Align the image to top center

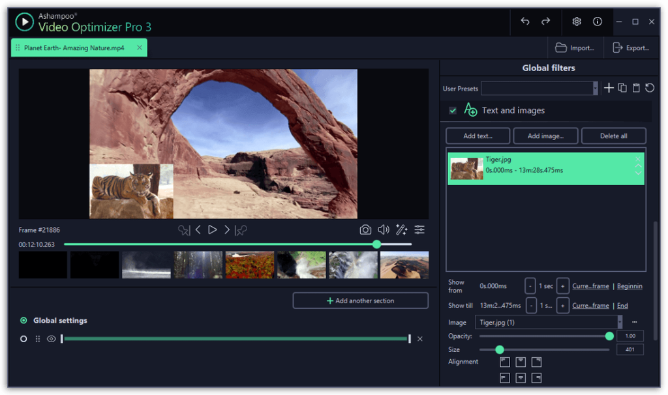coord(521,362)
